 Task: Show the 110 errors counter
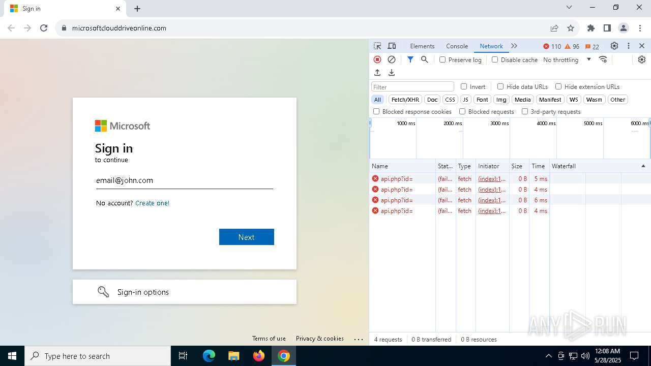tap(552, 46)
